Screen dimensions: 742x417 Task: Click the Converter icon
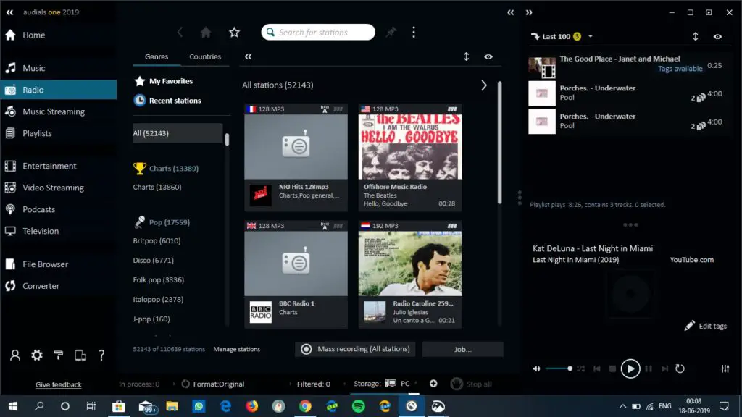pos(10,286)
